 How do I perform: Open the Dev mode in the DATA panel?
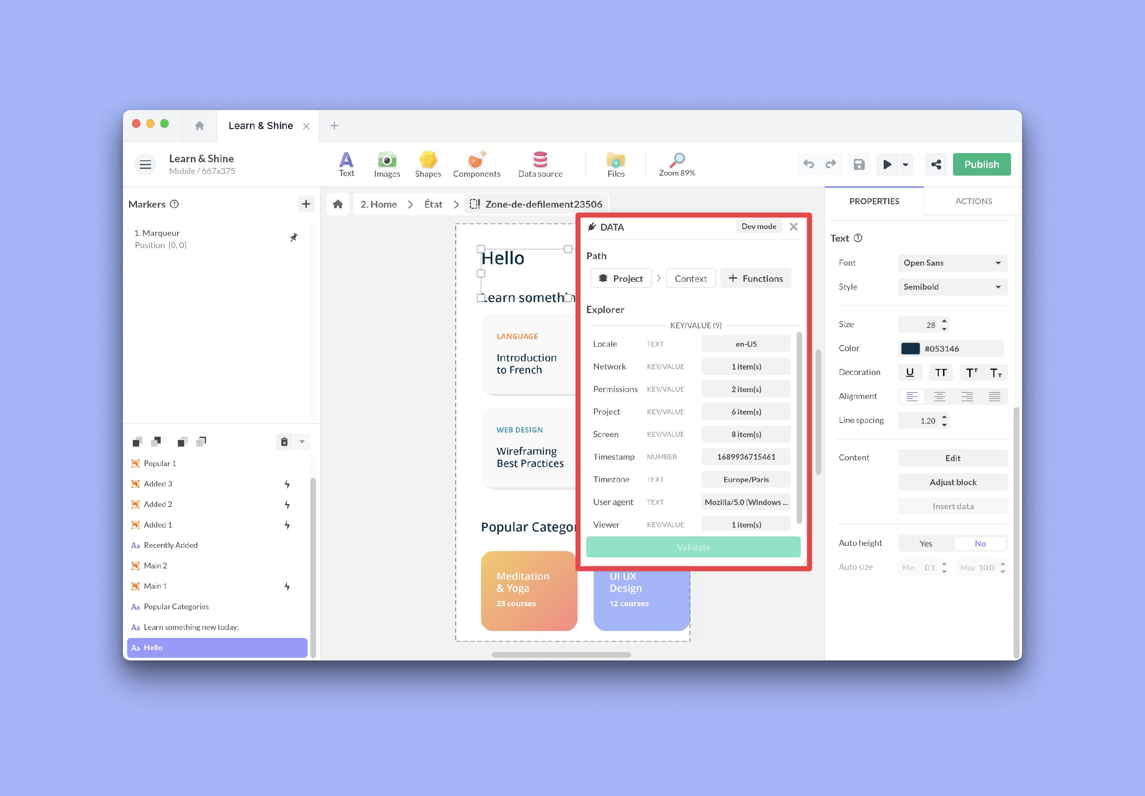pyautogui.click(x=758, y=226)
